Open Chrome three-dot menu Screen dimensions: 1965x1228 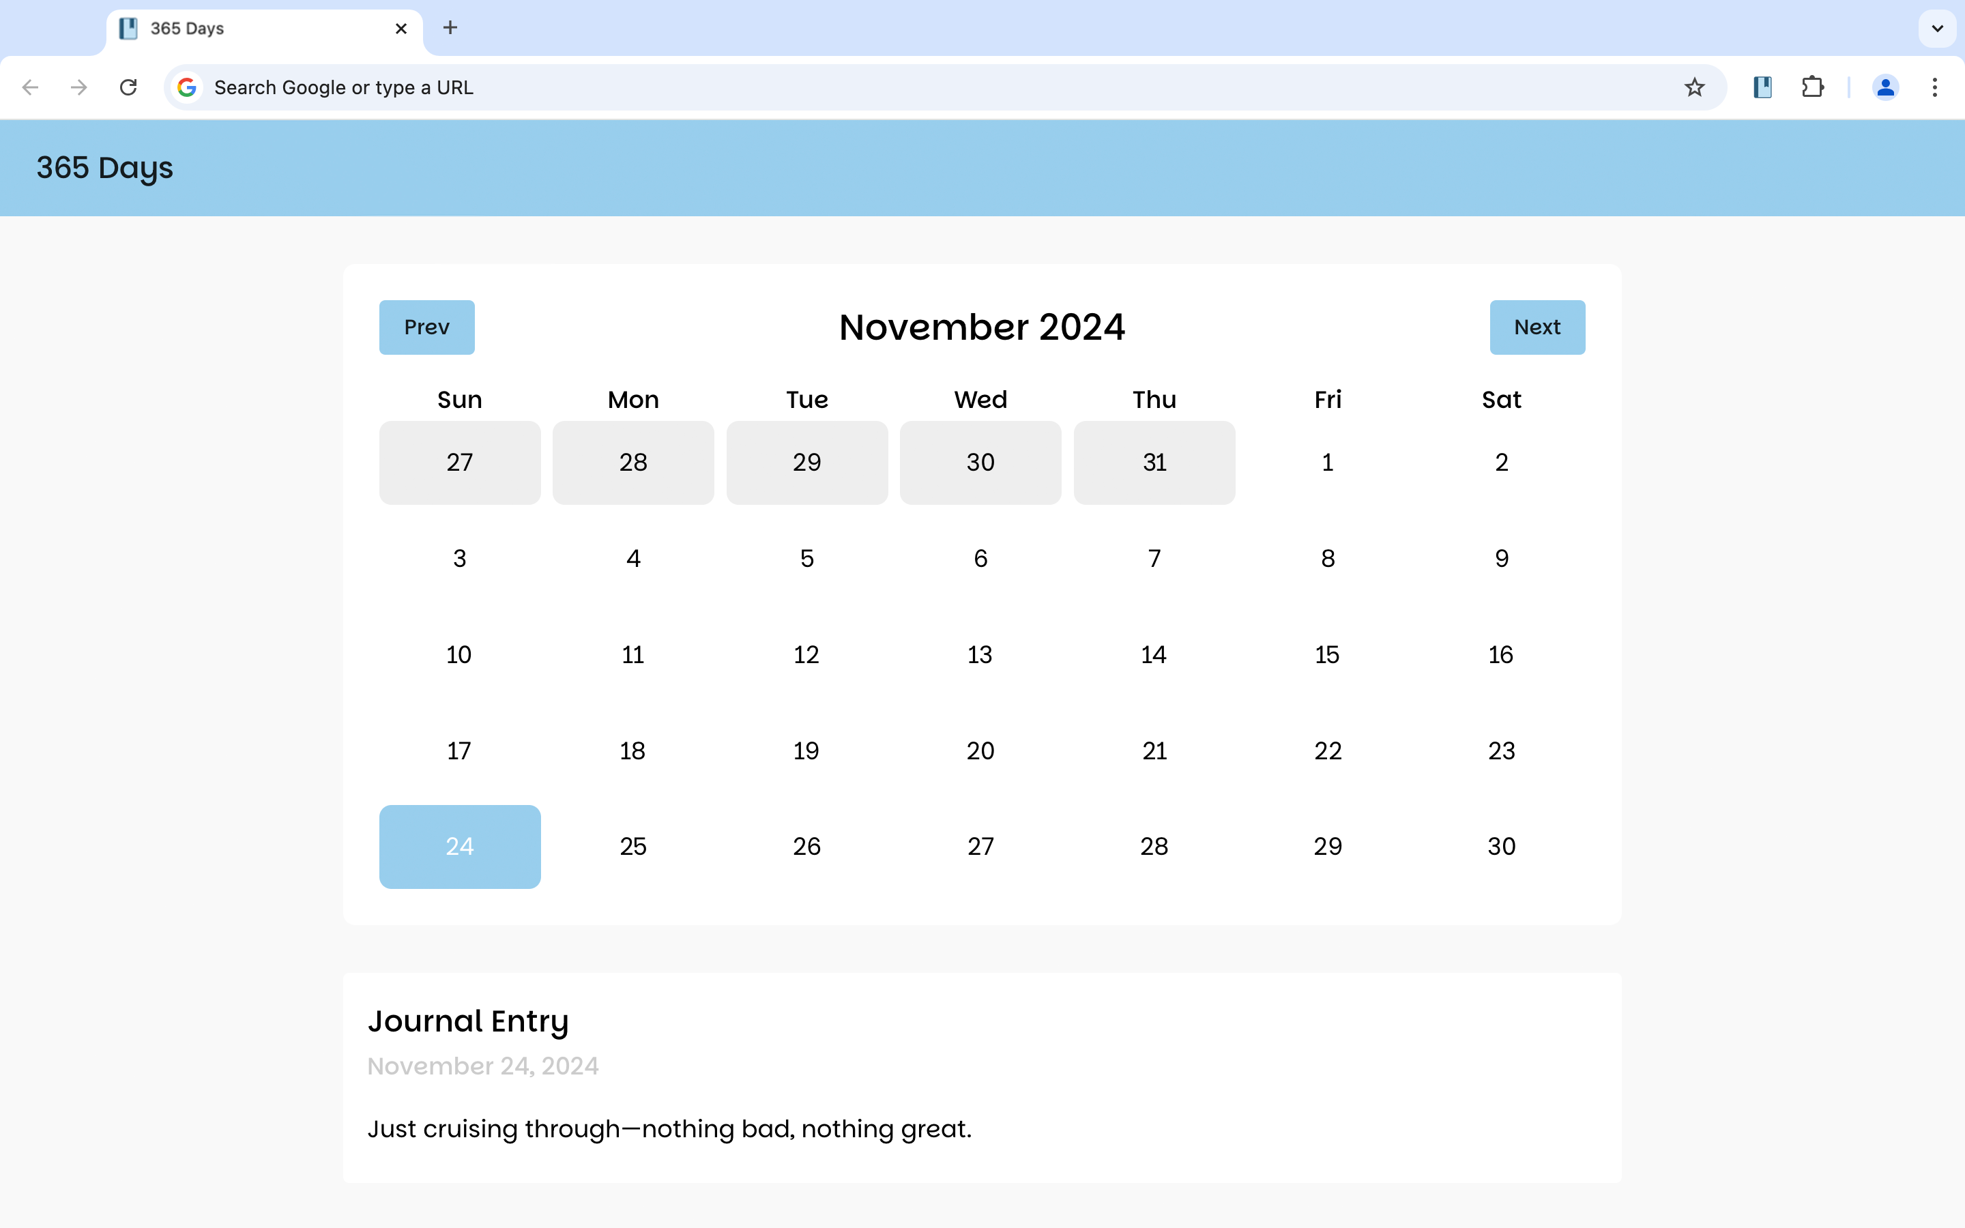1935,87
